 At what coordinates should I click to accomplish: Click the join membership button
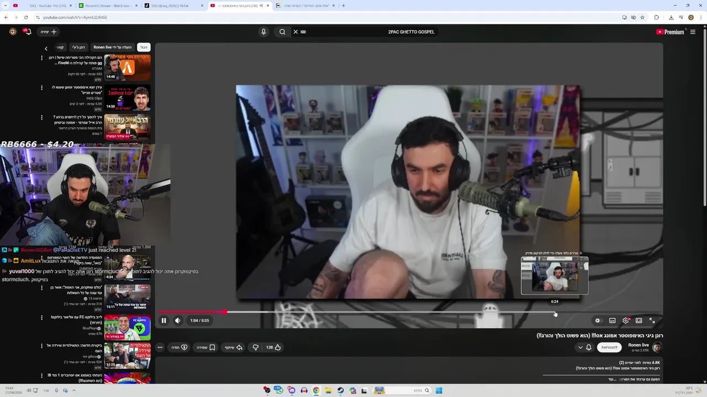click(609, 347)
